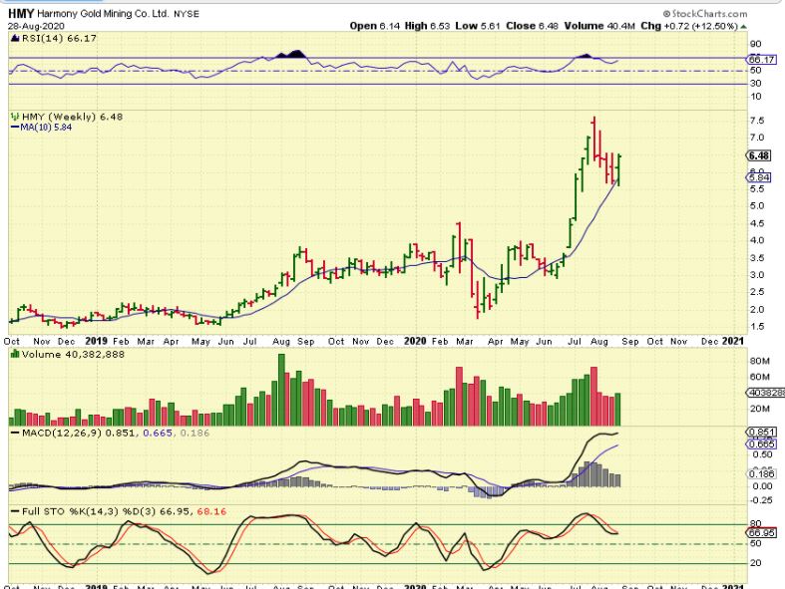
Task: Click the 28-Aug-2020 date label
Action: point(36,26)
